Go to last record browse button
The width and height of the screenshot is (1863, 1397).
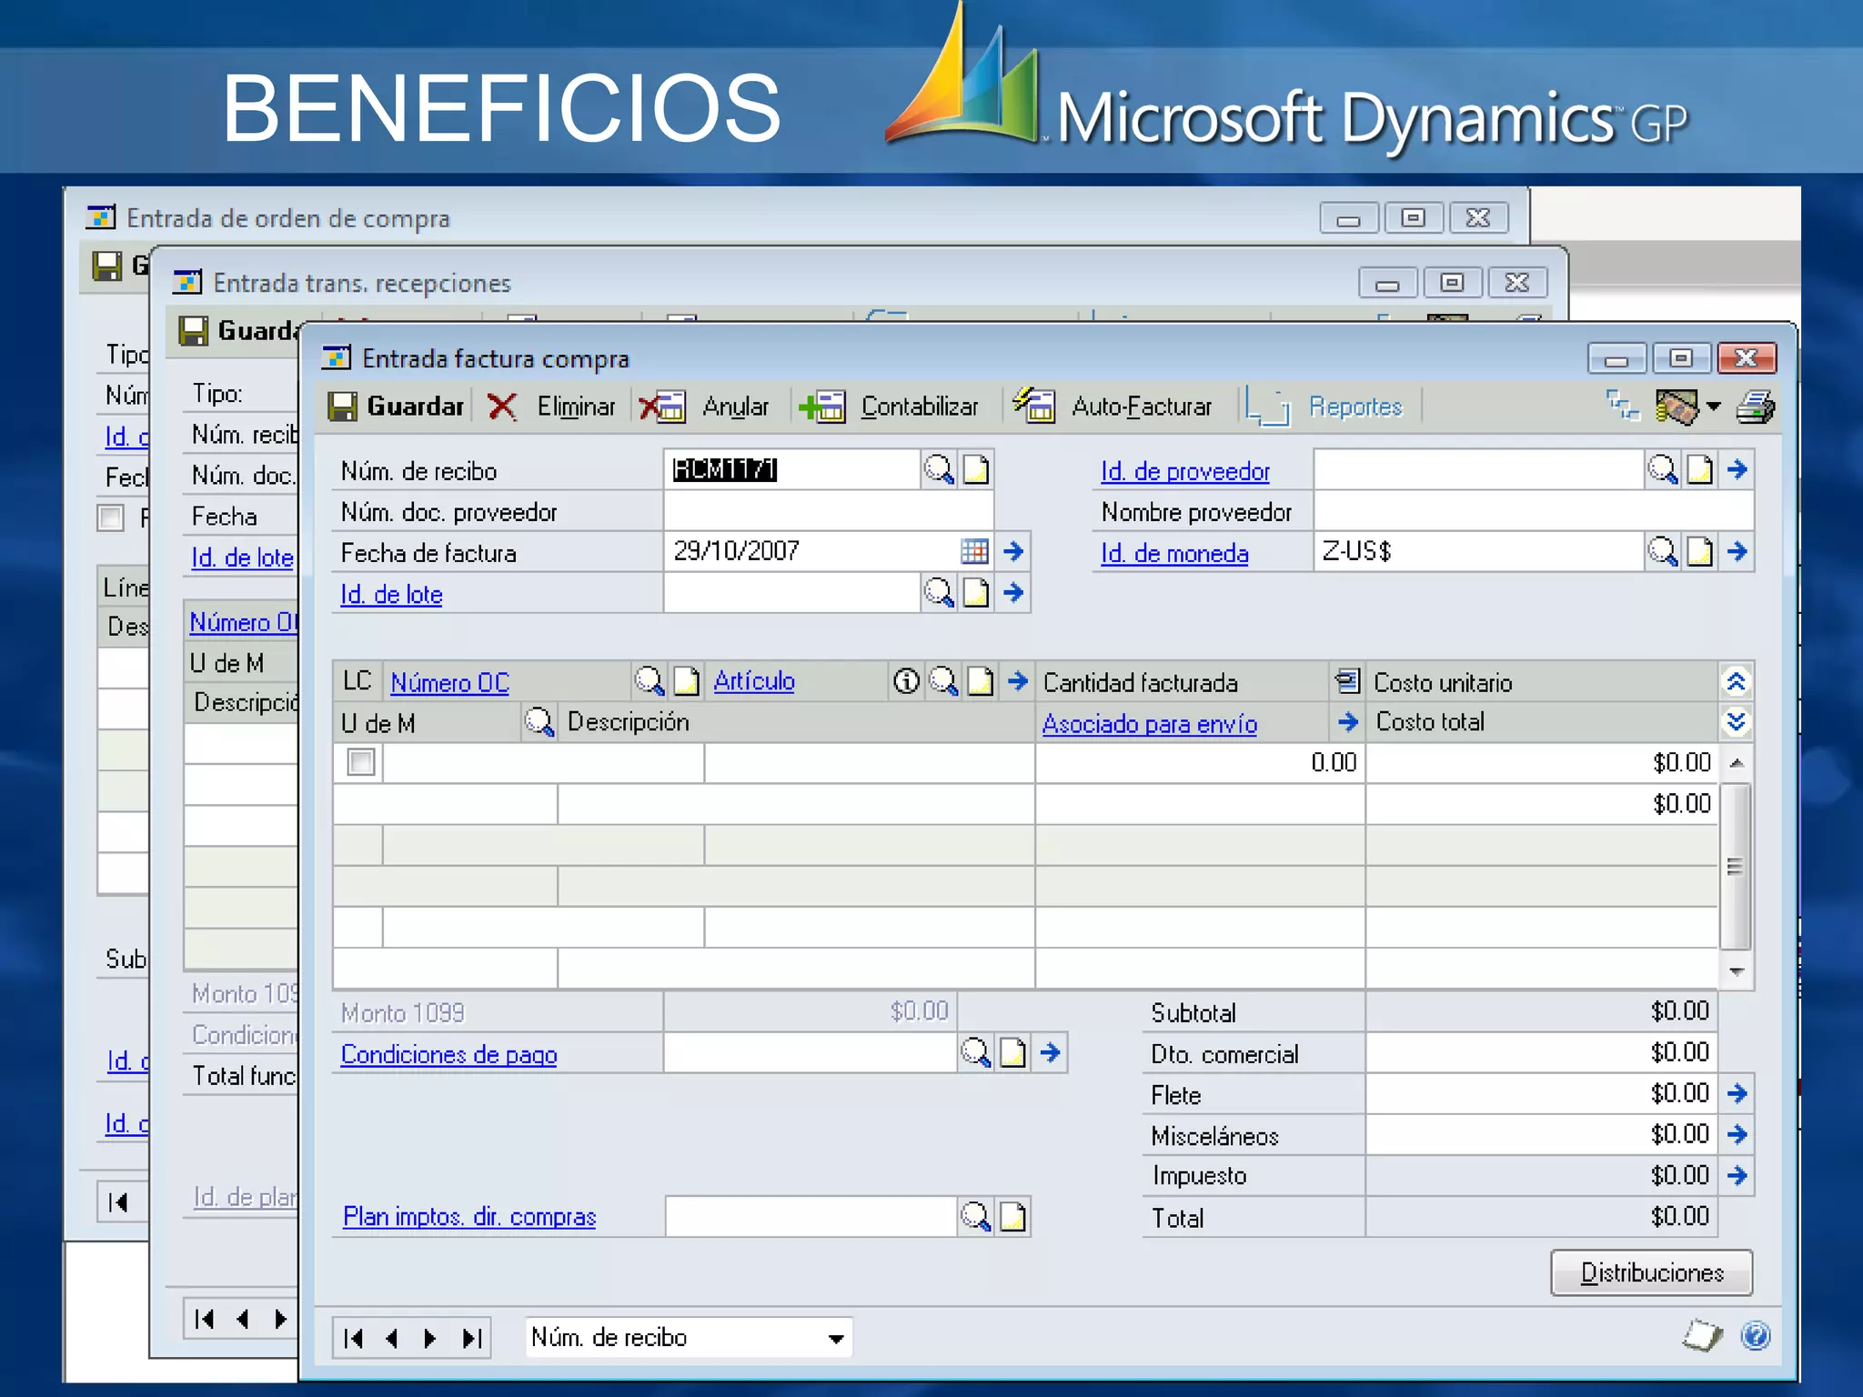(x=470, y=1338)
